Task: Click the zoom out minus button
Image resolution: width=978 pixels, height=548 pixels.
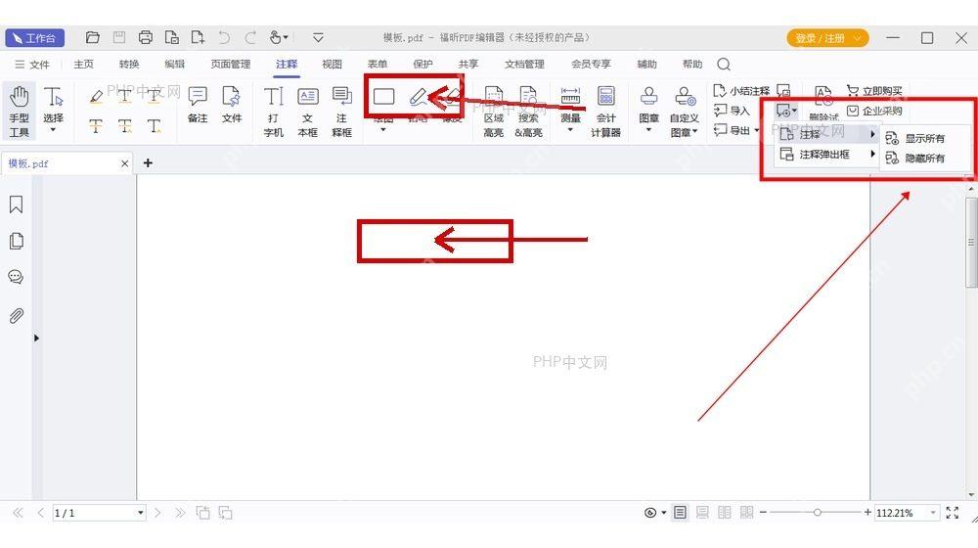Action: 763,513
